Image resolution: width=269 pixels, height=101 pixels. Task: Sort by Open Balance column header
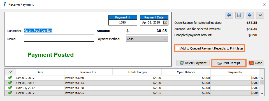[x=186, y=72]
